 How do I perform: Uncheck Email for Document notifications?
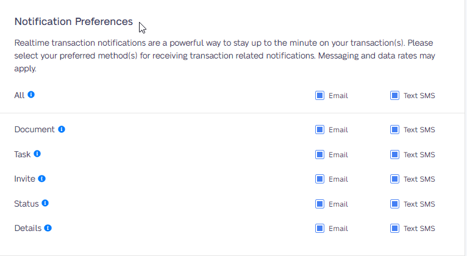click(319, 130)
